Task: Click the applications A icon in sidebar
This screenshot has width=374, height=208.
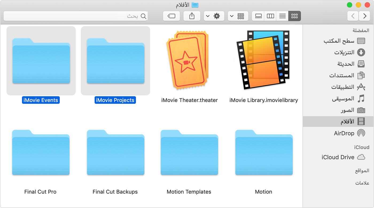Action: click(361, 87)
